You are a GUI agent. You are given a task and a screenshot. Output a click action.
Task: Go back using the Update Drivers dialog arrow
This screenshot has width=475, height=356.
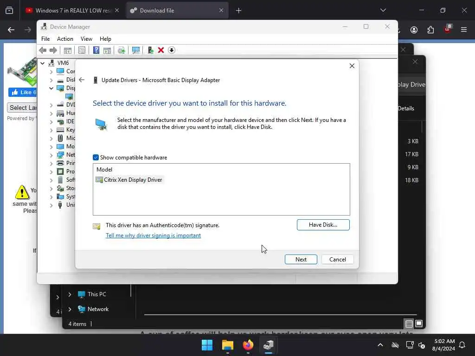[82, 80]
